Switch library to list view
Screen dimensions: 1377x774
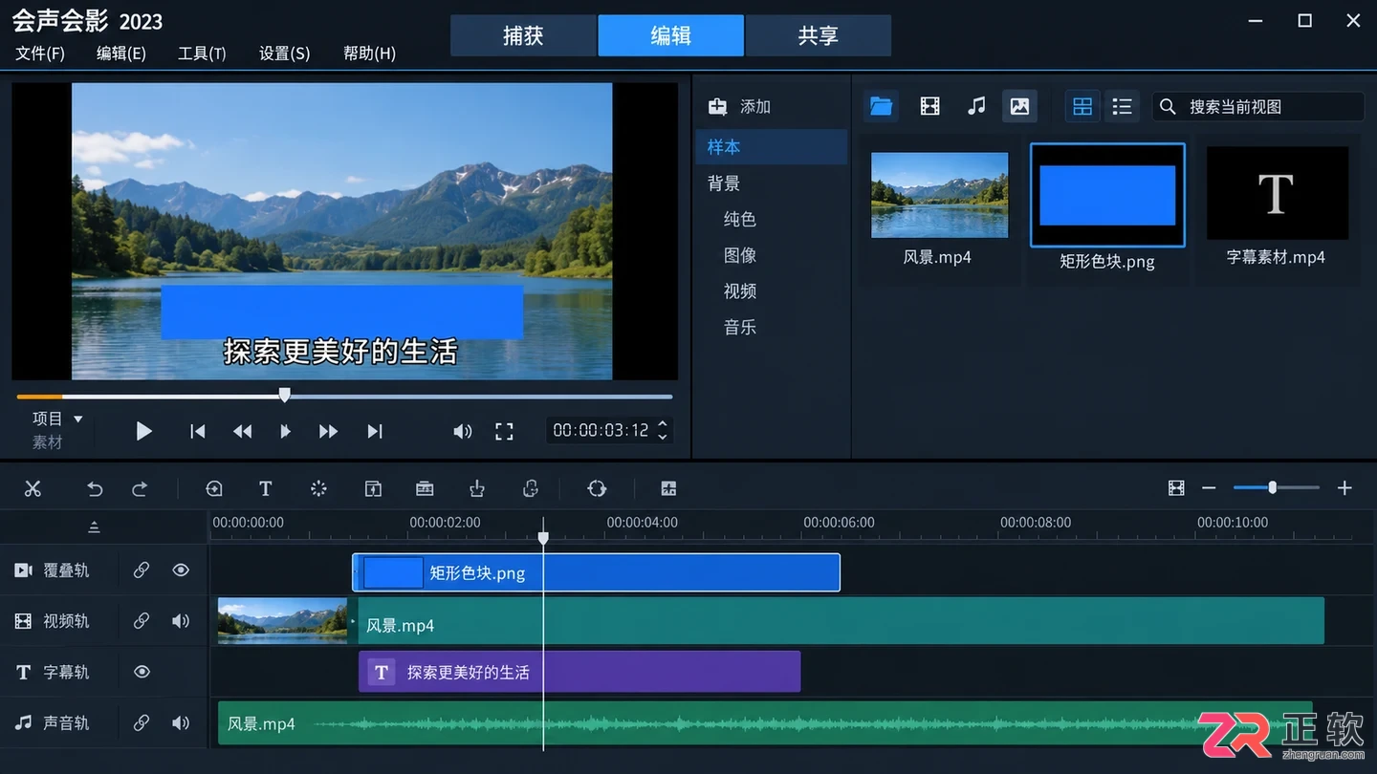(x=1122, y=106)
